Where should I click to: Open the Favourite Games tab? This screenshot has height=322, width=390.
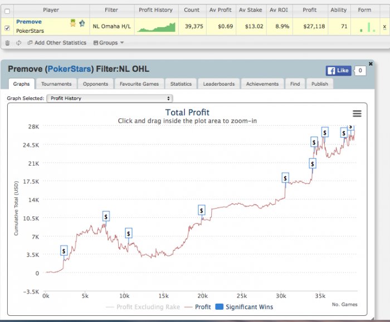[139, 84]
